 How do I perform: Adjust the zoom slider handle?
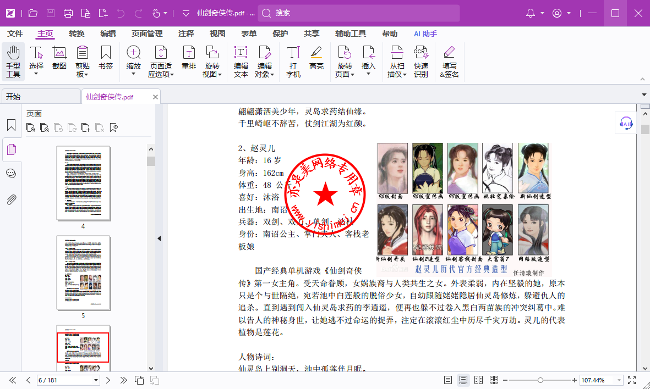click(x=540, y=380)
